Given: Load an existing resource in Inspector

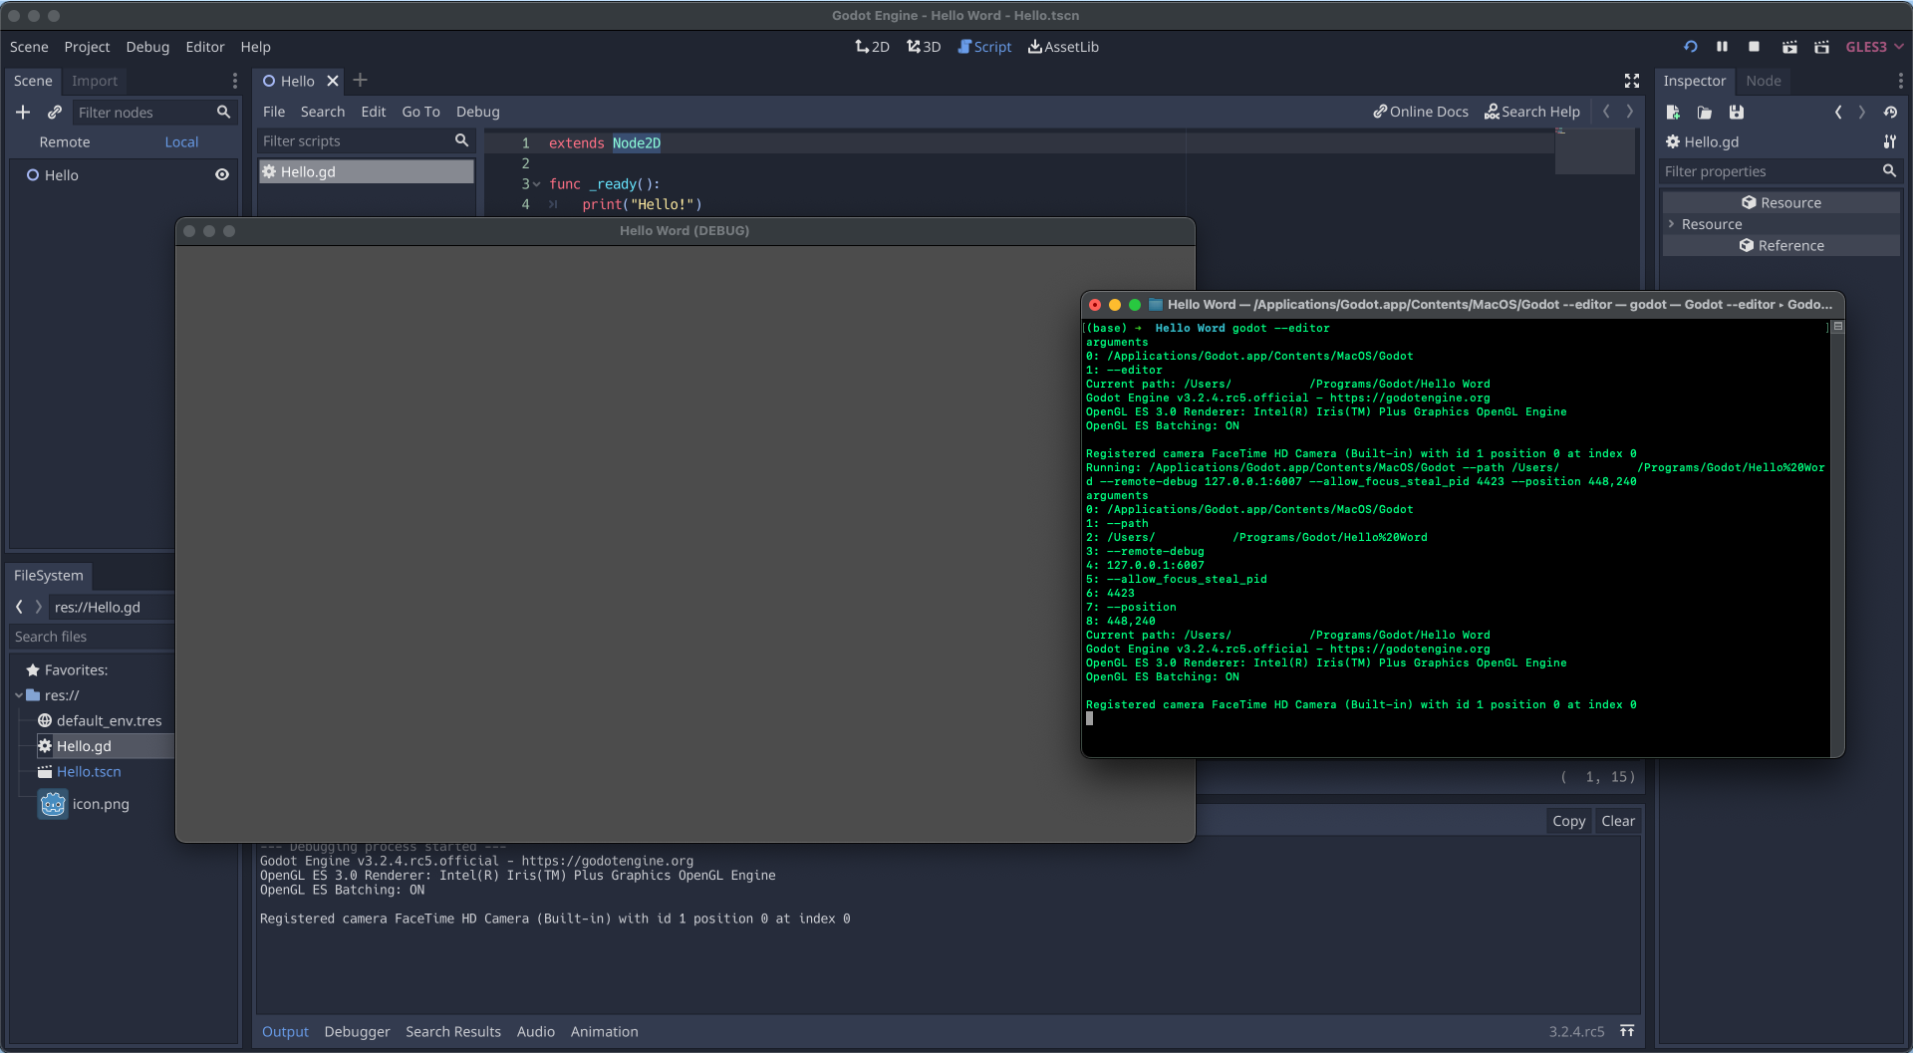Looking at the screenshot, I should click(x=1705, y=113).
